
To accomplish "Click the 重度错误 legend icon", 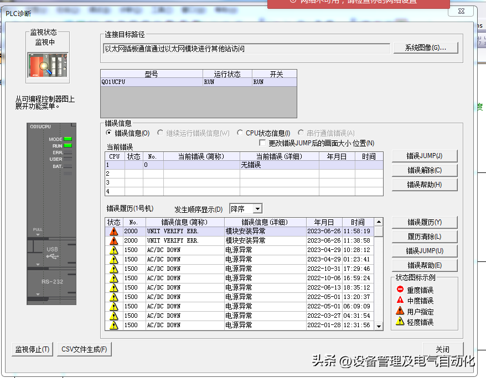I will [400, 290].
